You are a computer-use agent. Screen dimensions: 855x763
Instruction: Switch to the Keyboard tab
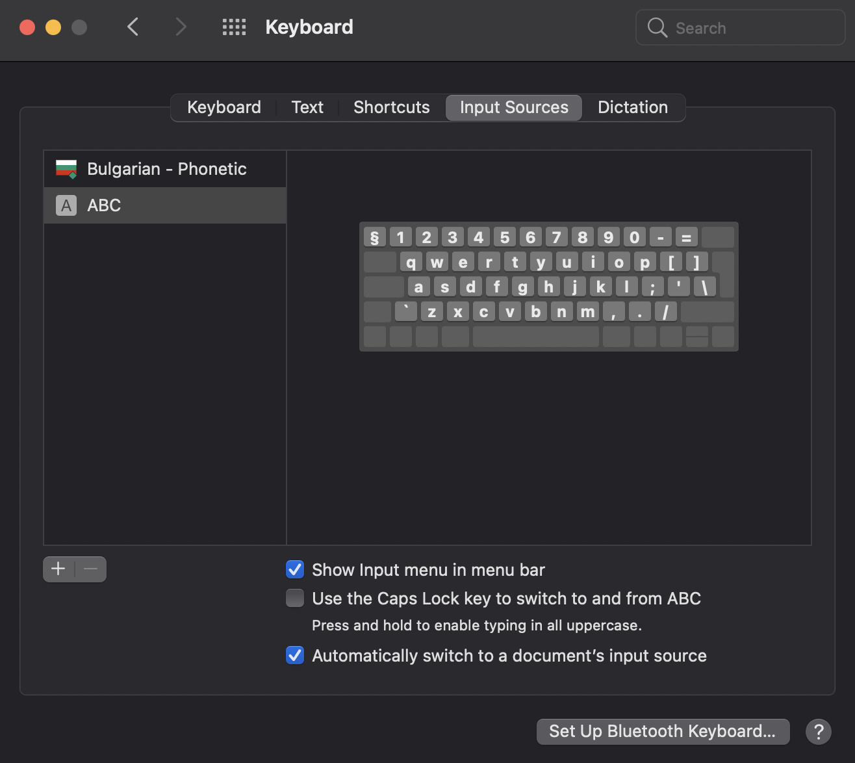pos(224,107)
